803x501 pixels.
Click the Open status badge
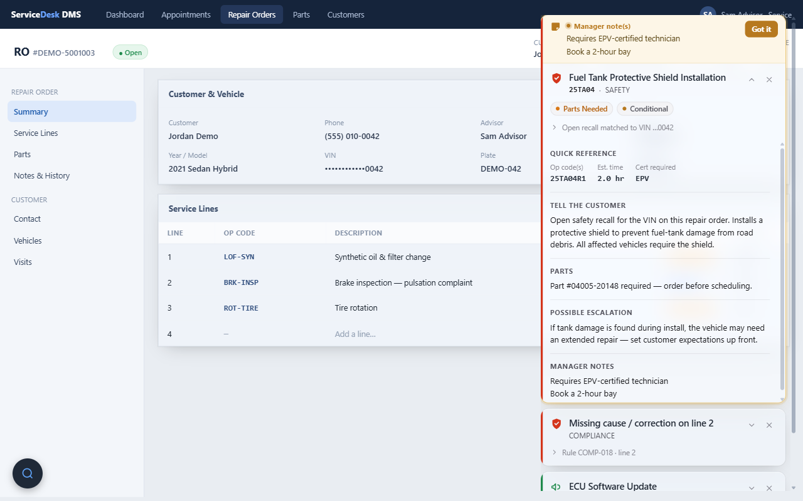130,53
